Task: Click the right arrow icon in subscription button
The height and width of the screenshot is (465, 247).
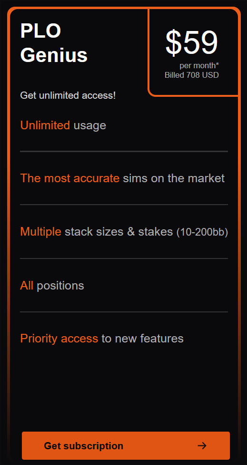Action: pyautogui.click(x=202, y=445)
